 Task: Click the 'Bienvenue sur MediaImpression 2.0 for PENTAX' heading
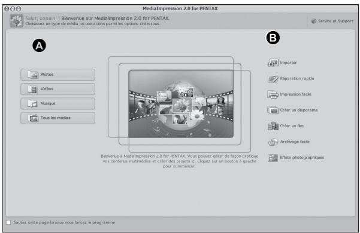(x=115, y=19)
